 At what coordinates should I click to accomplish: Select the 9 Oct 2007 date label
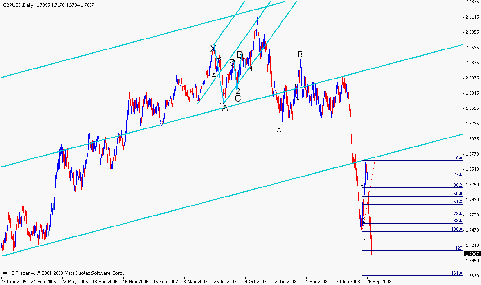pos(256,281)
